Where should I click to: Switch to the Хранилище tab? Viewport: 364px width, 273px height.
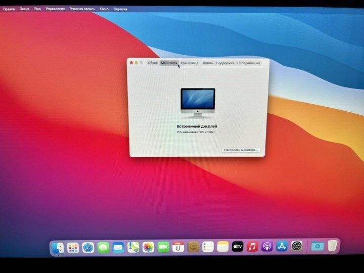click(190, 63)
